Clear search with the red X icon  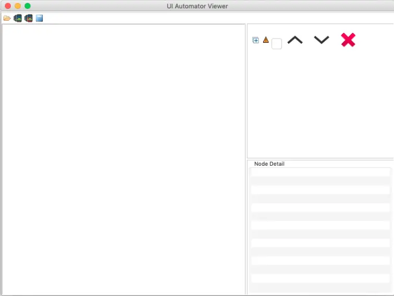348,40
